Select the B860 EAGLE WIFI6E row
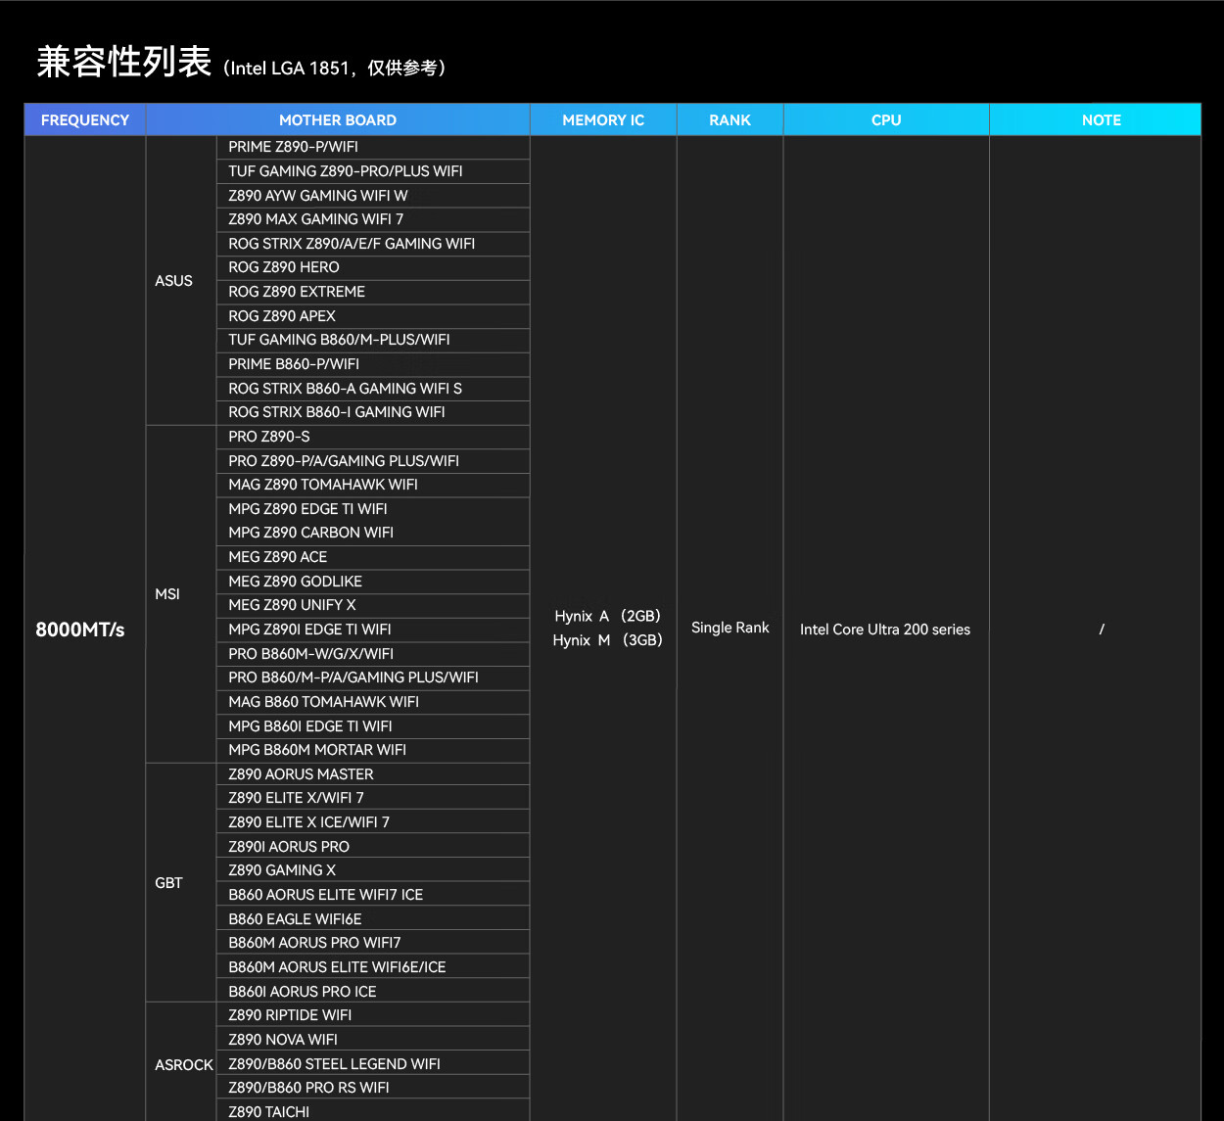The image size is (1224, 1121). coord(373,919)
